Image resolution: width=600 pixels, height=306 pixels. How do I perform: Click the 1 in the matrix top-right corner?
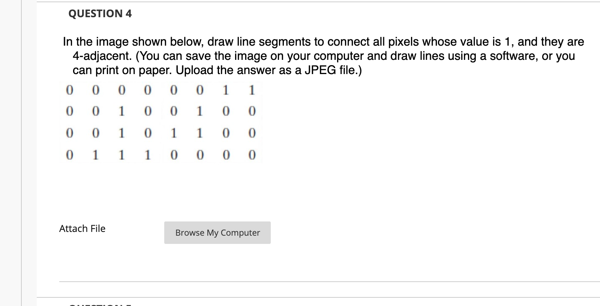click(251, 90)
